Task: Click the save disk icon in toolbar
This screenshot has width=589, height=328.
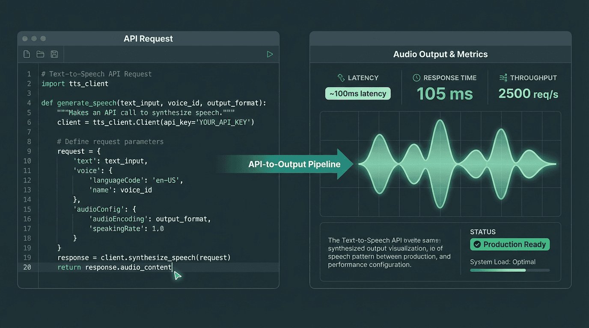Action: [x=54, y=54]
